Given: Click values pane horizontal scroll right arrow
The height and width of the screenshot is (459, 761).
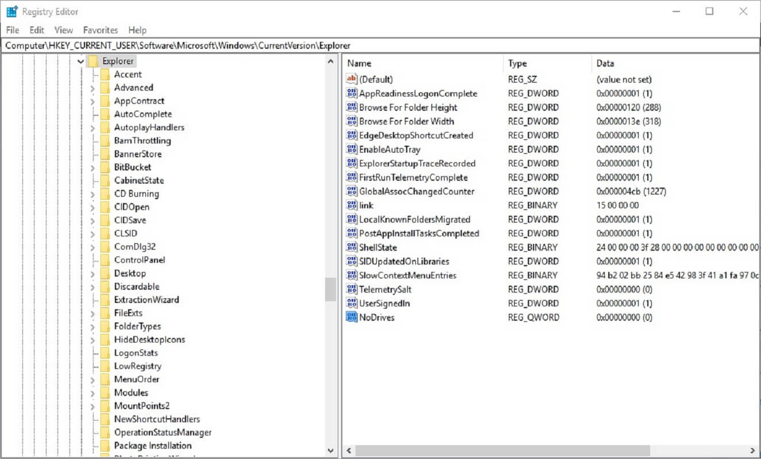Looking at the screenshot, I should [x=753, y=450].
